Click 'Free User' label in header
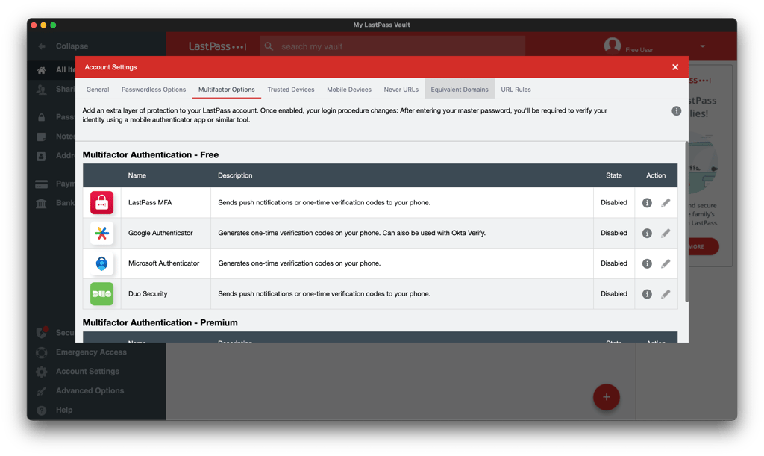Screen dimensions: 764x456 click(x=639, y=50)
